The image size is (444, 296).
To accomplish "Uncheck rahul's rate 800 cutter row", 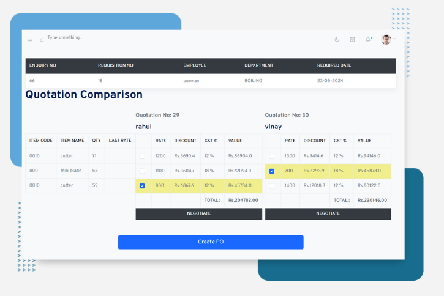I will (142, 186).
